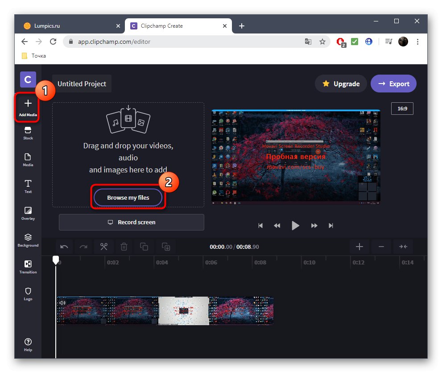
Task: Open the Background options
Action: tap(28, 240)
